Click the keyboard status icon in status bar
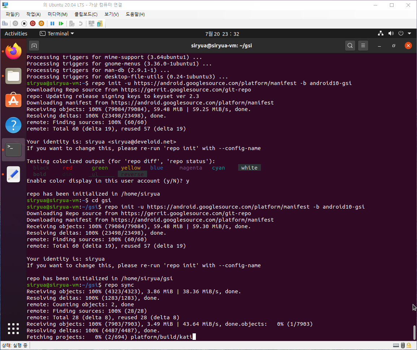The height and width of the screenshot is (350, 417). click(396, 345)
